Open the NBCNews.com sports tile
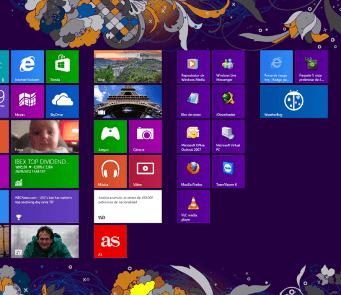 (x=45, y=206)
